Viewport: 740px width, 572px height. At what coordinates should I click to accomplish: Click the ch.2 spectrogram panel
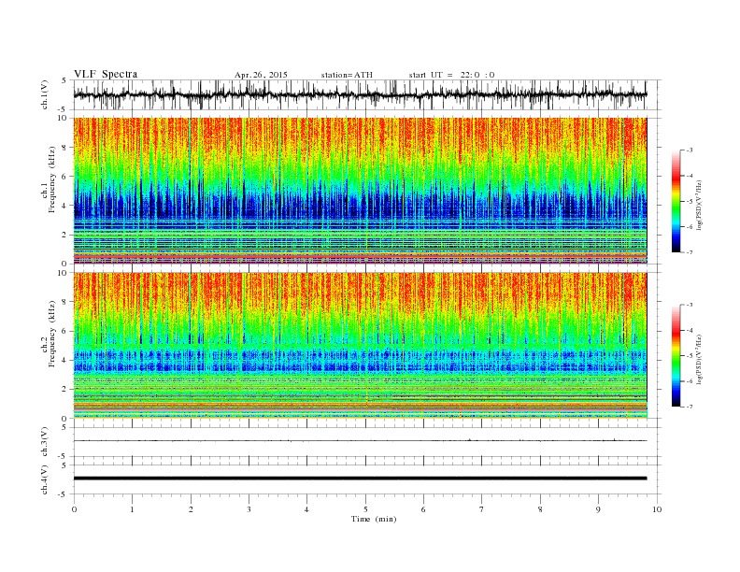[x=360, y=346]
